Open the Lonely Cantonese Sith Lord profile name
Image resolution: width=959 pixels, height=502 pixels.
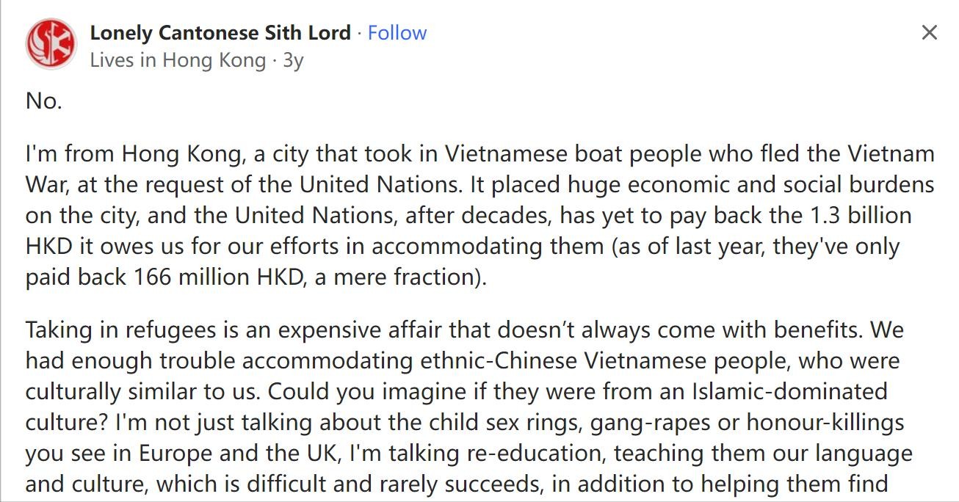pos(220,33)
